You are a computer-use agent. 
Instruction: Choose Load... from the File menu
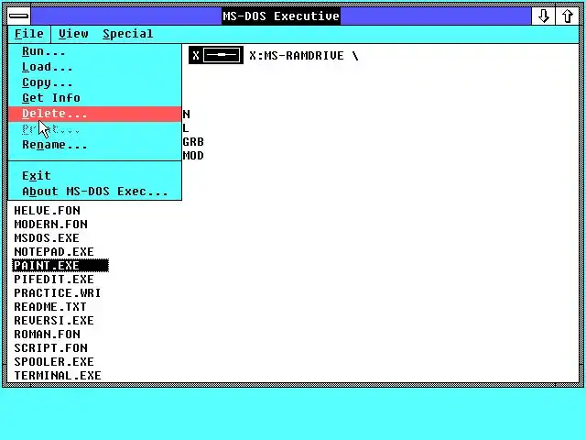click(95, 67)
